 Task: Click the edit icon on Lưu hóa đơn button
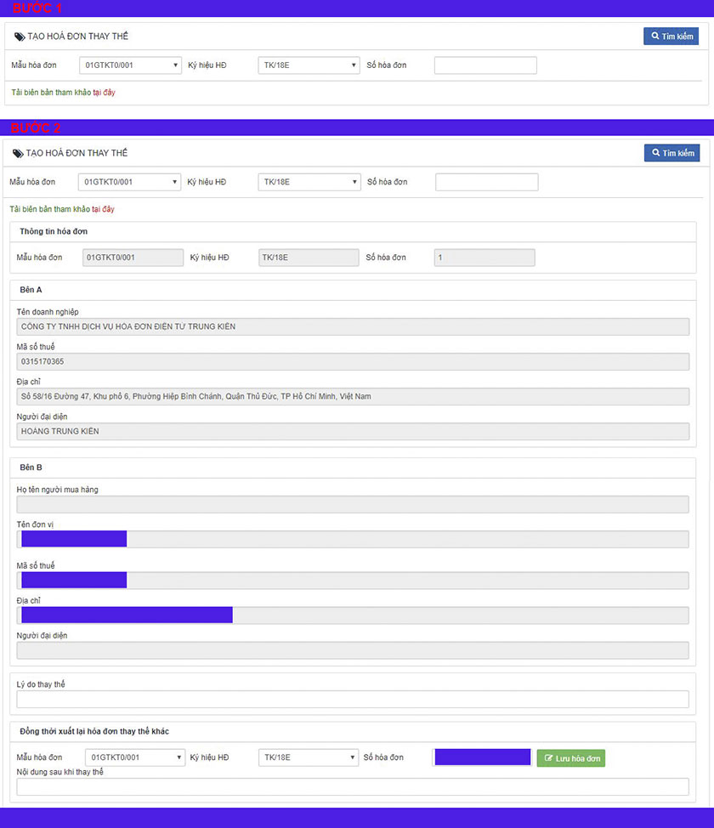coord(548,758)
